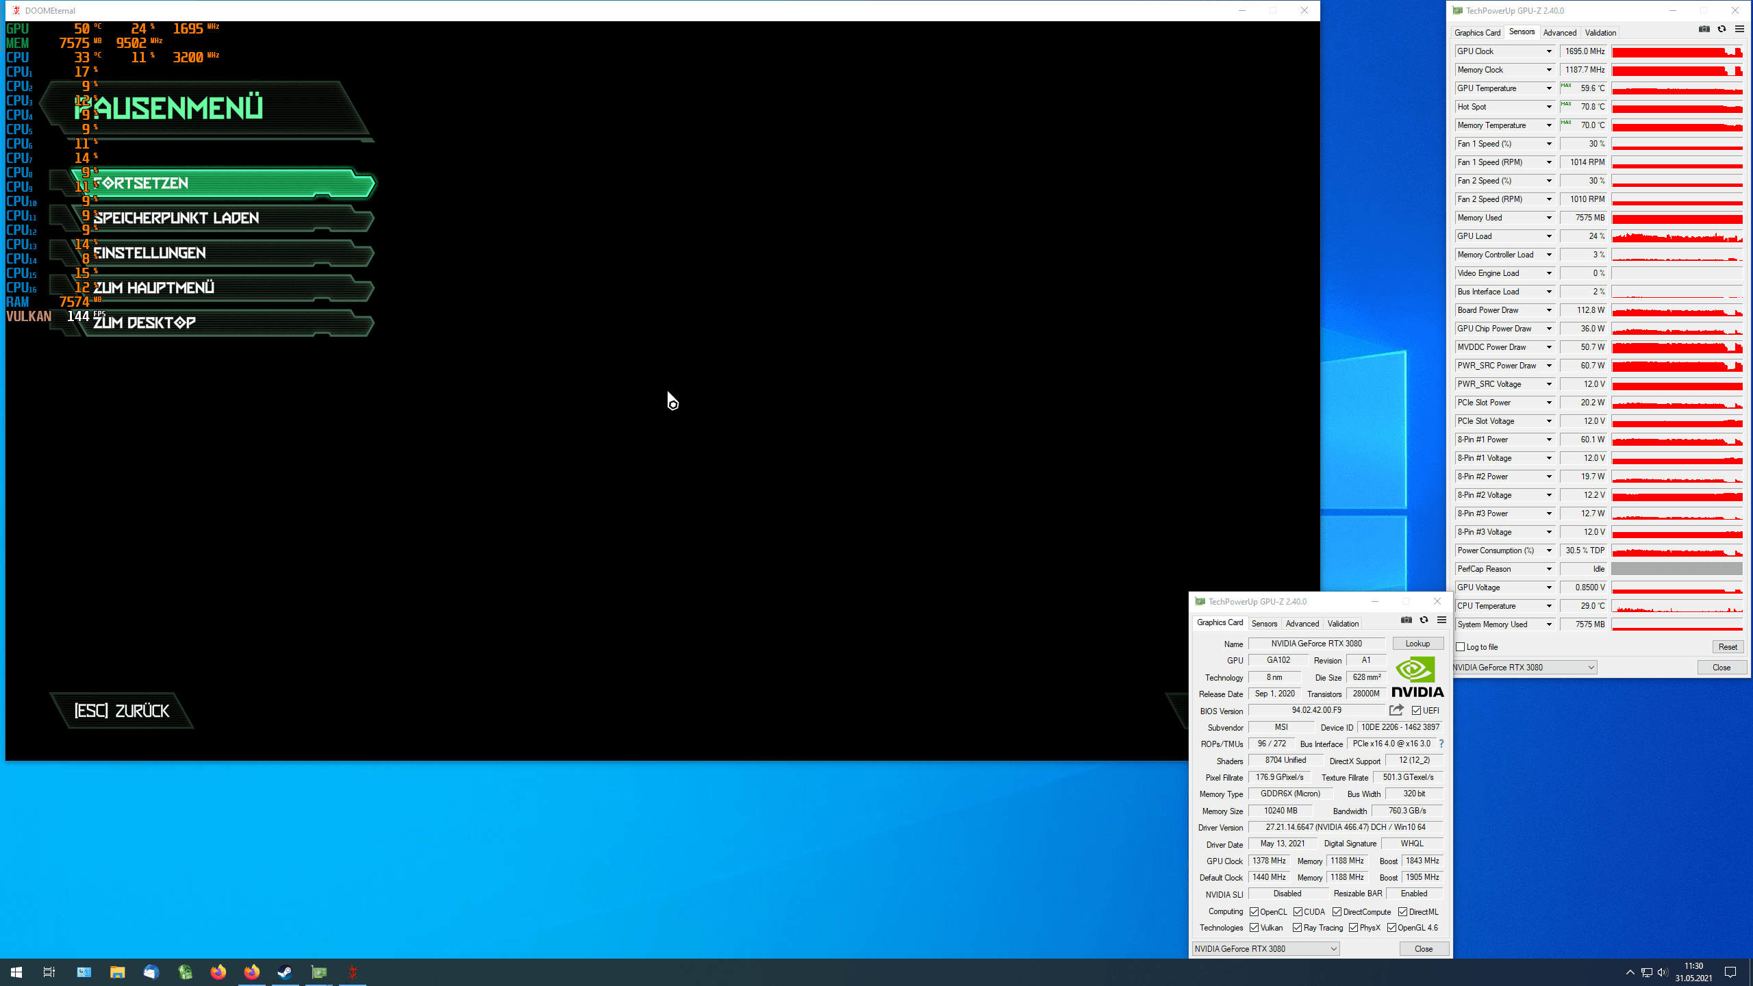Switch to Advanced tab in Sensors GPU-Z window
The image size is (1753, 986).
coord(1560,33)
